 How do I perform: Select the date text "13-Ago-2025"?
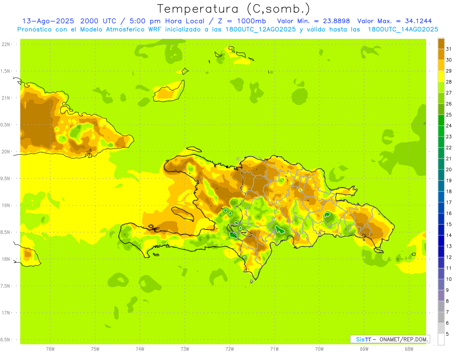pyautogui.click(x=49, y=21)
